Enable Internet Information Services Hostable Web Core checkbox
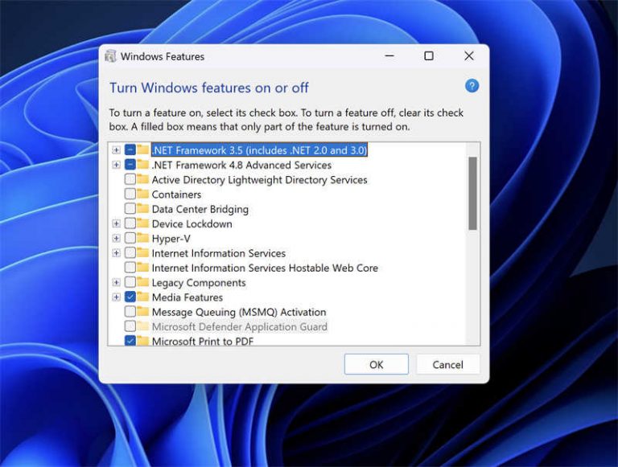 tap(130, 268)
